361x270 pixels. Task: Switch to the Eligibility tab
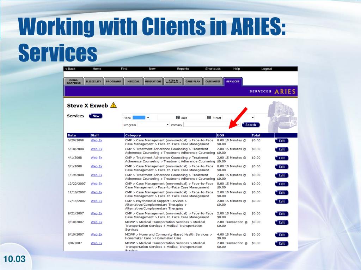[x=93, y=82]
